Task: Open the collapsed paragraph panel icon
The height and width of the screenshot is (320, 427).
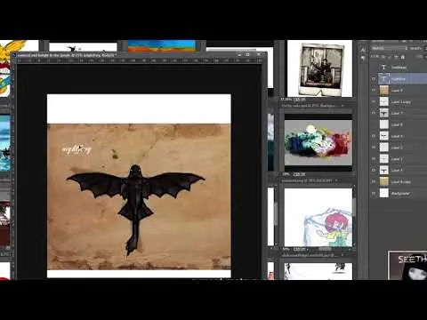Action: tap(363, 58)
